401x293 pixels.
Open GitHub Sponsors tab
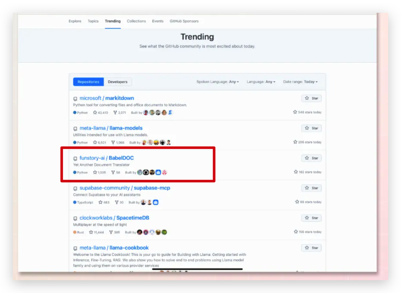pyautogui.click(x=184, y=21)
